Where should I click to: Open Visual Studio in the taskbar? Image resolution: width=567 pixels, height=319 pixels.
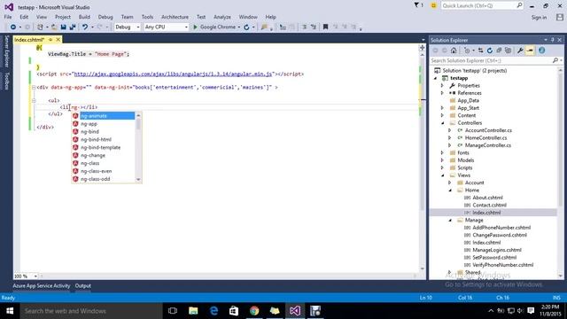click(x=295, y=311)
